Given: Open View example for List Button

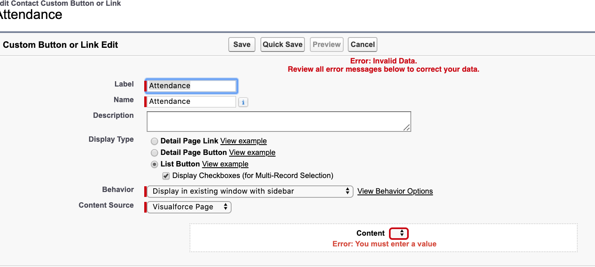Looking at the screenshot, I should [225, 164].
